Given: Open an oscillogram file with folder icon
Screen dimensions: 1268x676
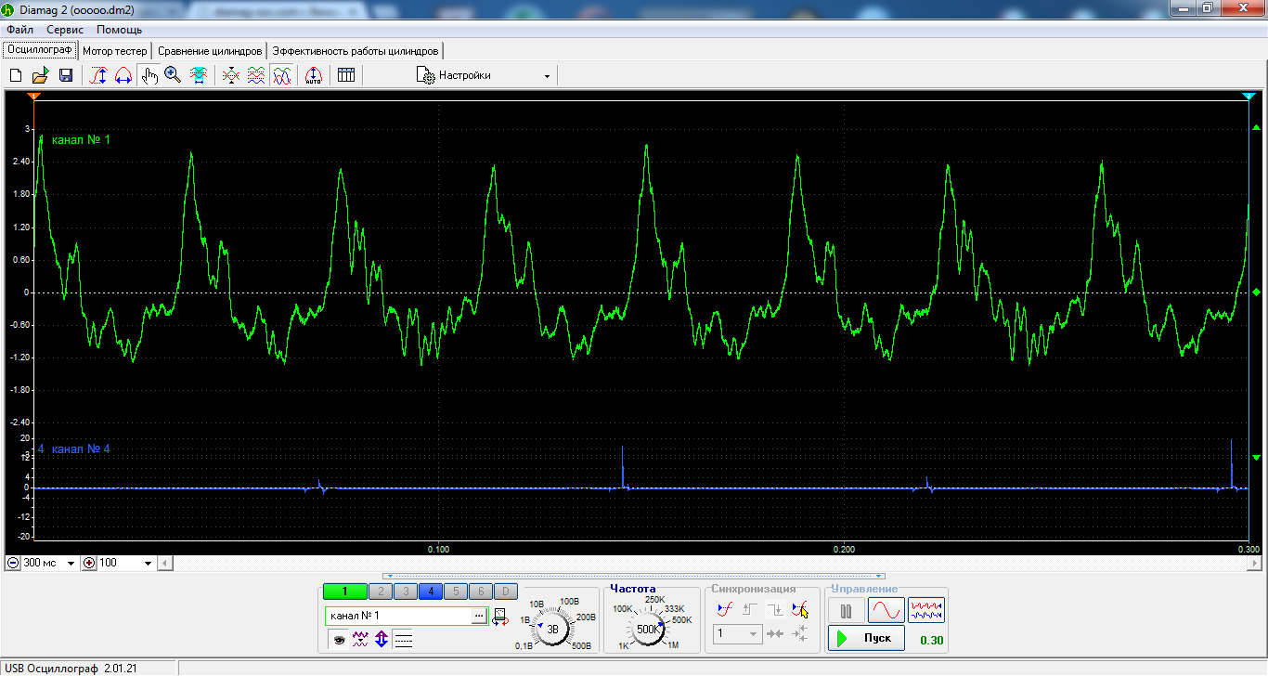Looking at the screenshot, I should pos(40,76).
